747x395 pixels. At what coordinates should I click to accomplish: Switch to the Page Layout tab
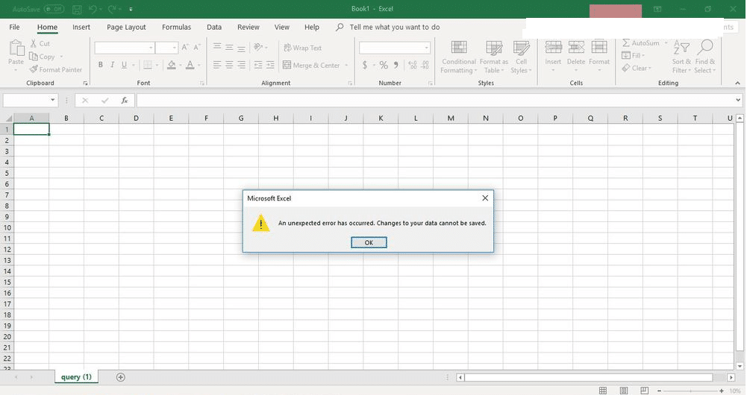126,27
